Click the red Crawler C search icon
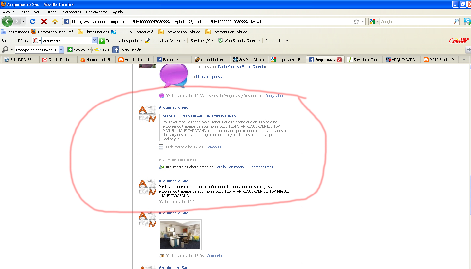The width and height of the screenshot is (471, 269). coord(35,41)
